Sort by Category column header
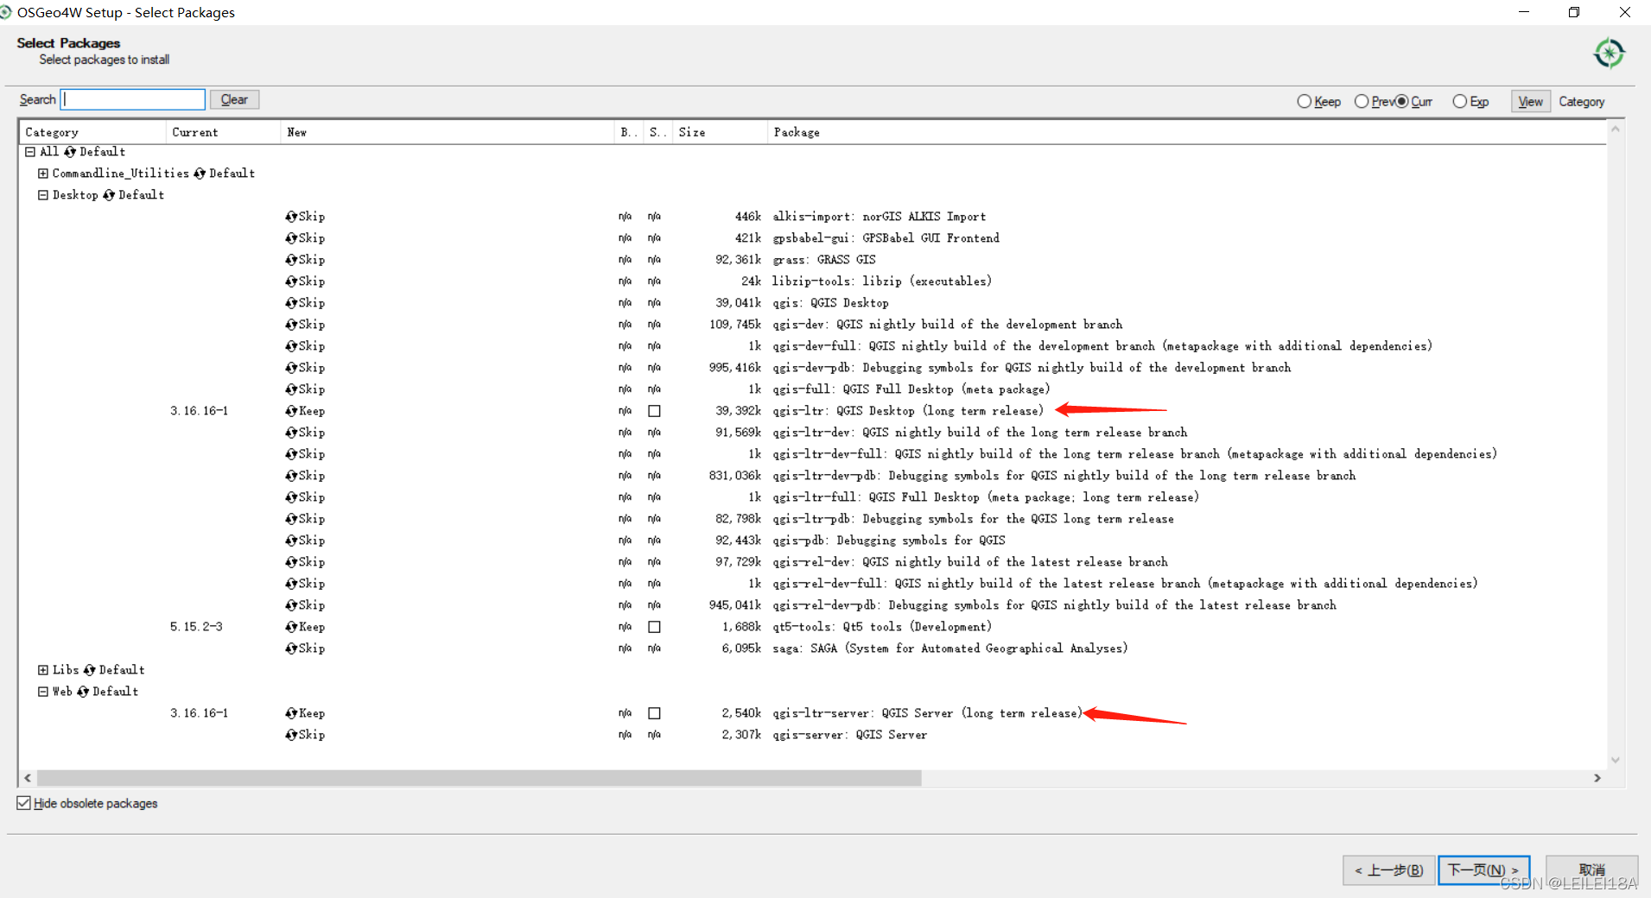This screenshot has height=898, width=1651. 92,132
